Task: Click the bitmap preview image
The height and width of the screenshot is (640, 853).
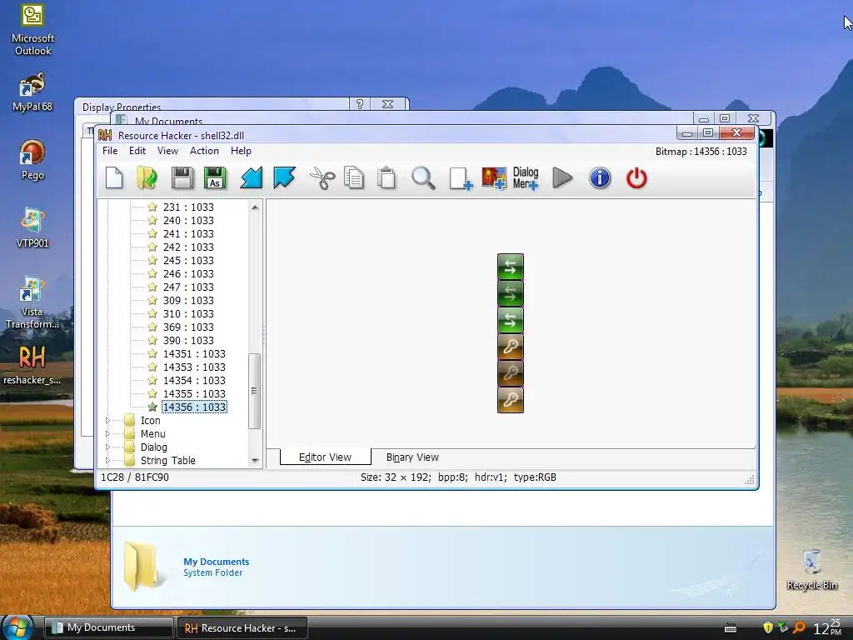Action: pos(511,333)
